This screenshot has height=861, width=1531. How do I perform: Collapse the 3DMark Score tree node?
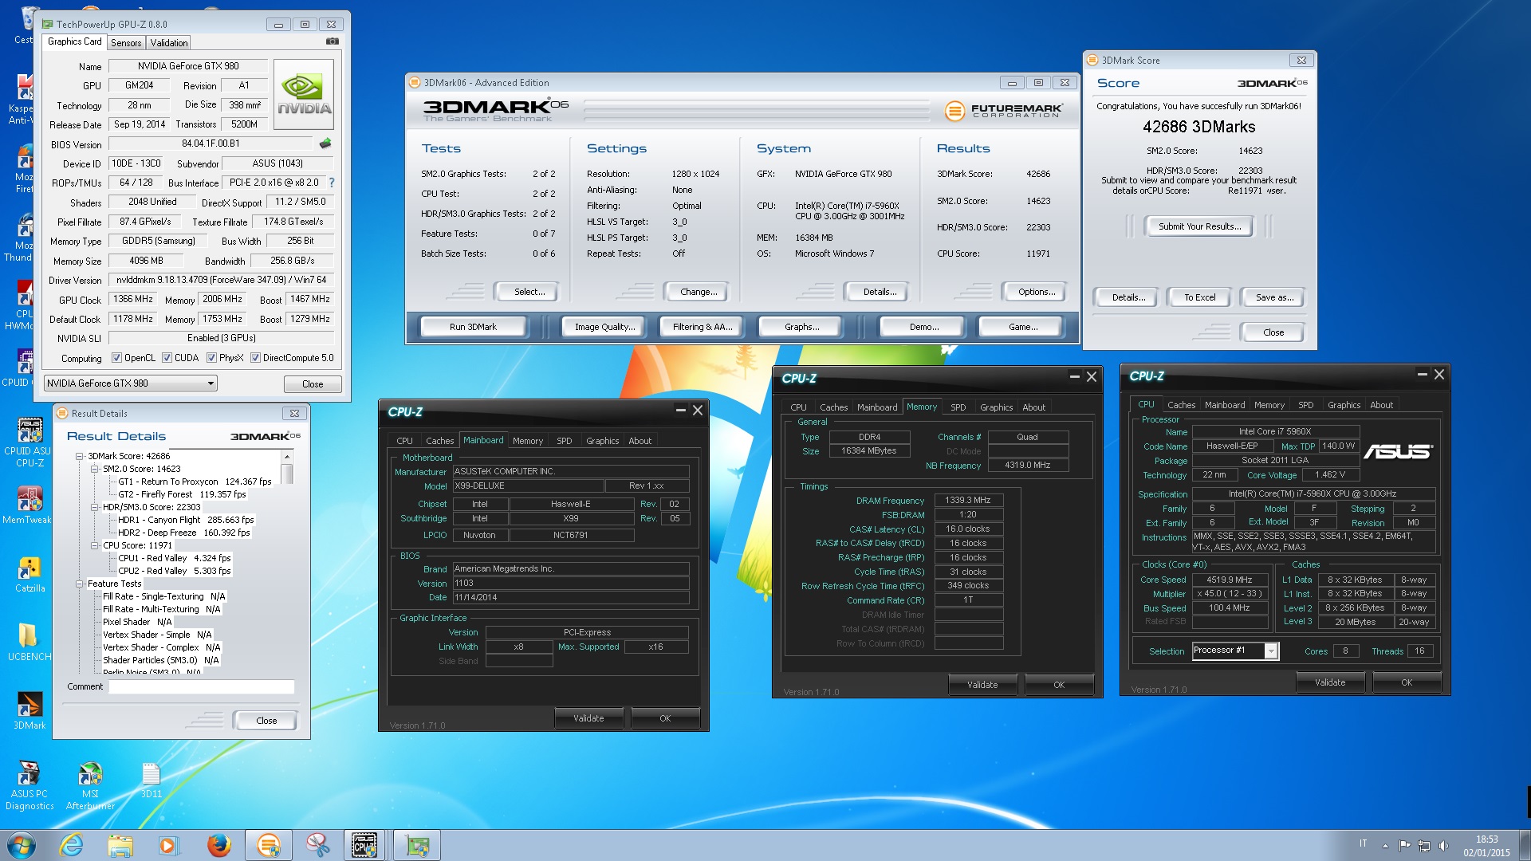click(x=80, y=456)
